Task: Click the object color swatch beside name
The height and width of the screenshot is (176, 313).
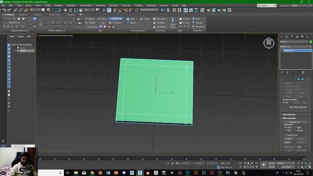Action: (x=311, y=42)
